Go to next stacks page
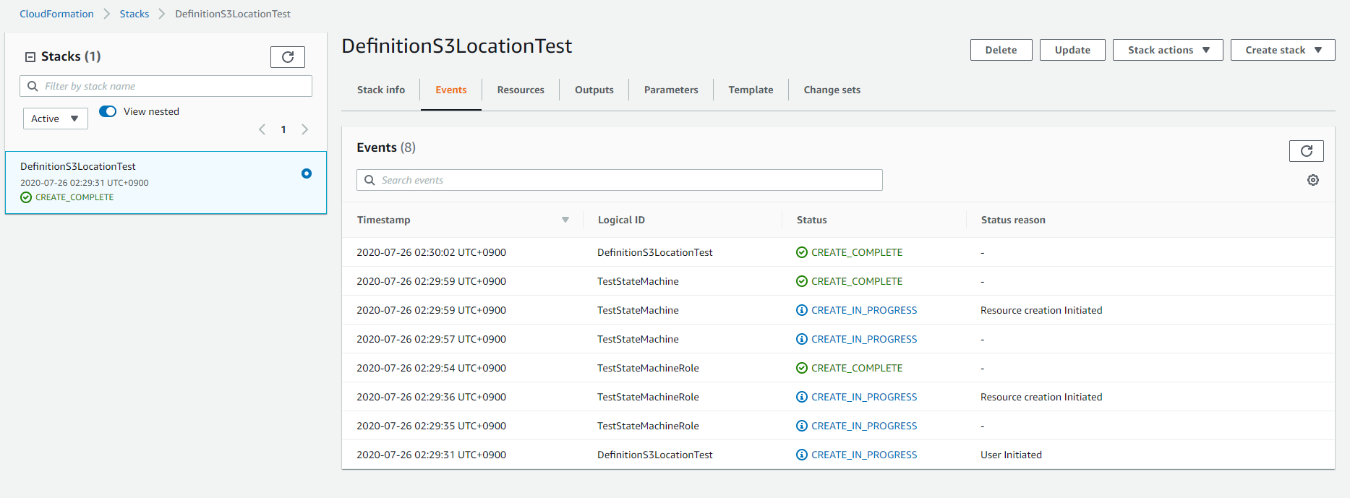This screenshot has width=1350, height=498. [305, 129]
